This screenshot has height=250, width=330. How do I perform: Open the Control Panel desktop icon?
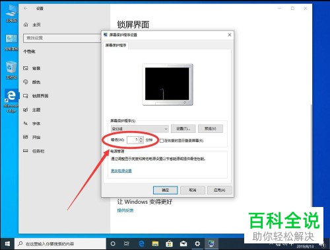tap(11, 42)
